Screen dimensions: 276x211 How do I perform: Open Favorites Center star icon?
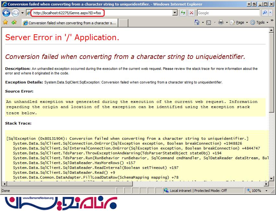click(5, 22)
